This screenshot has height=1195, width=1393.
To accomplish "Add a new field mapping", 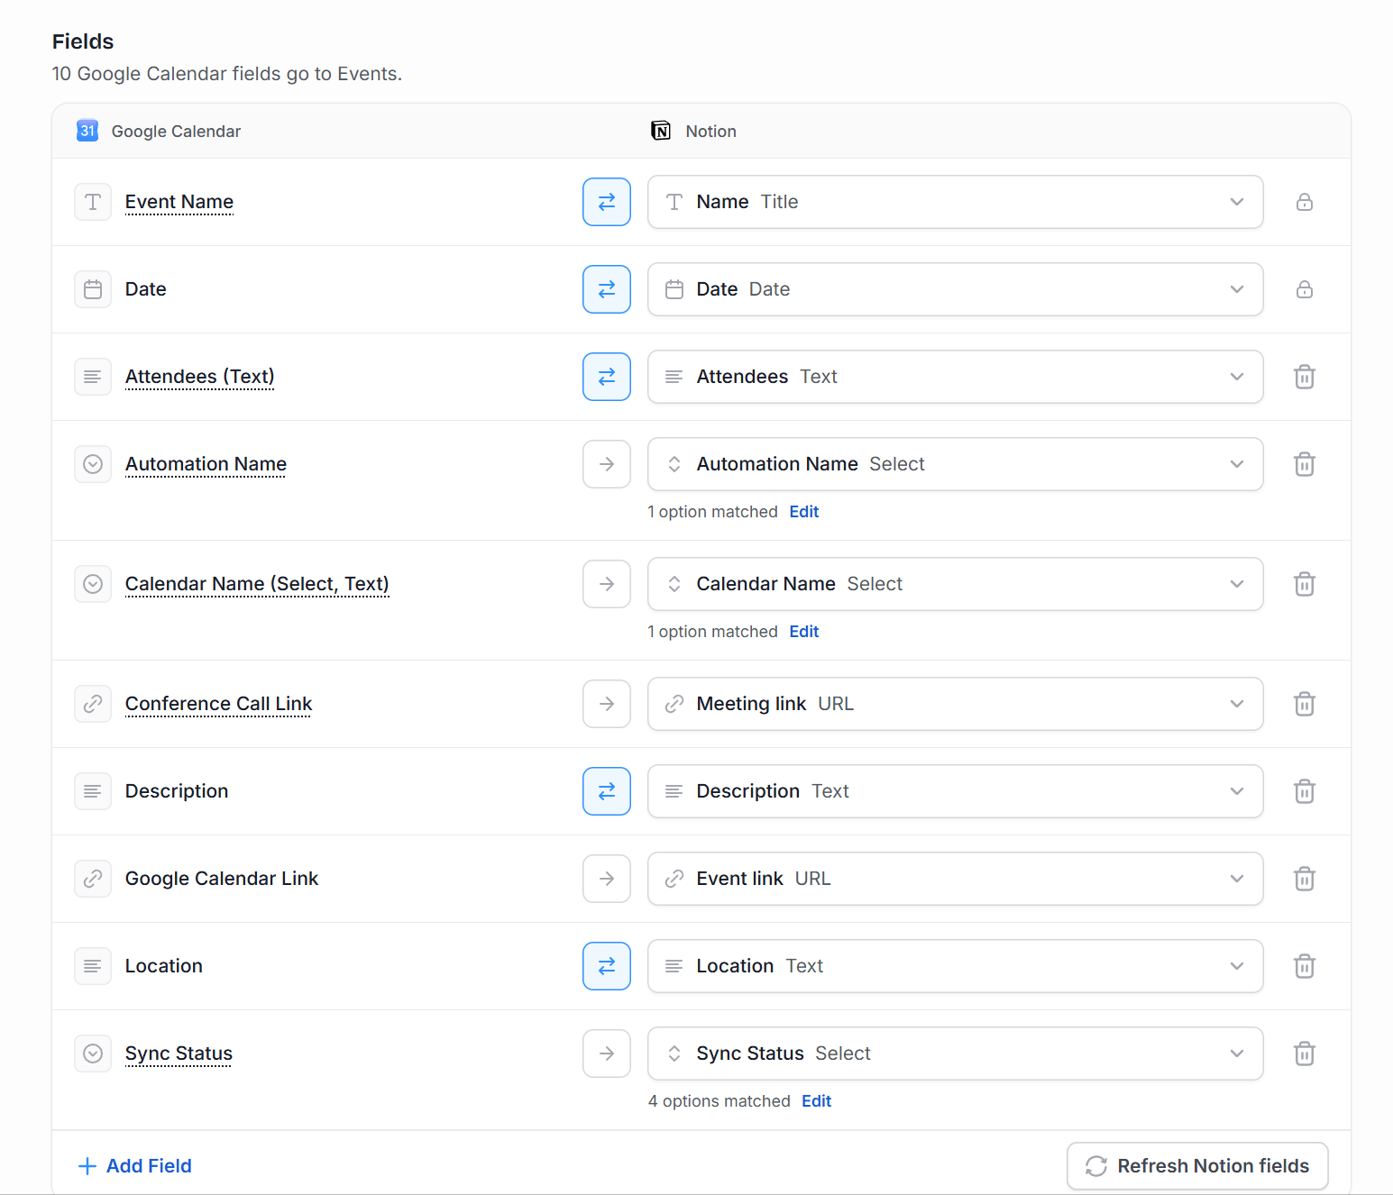I will pos(135,1166).
